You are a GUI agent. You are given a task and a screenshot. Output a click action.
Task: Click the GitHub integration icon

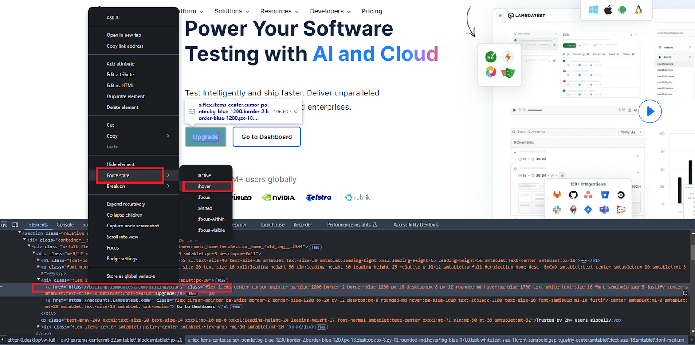tap(573, 195)
